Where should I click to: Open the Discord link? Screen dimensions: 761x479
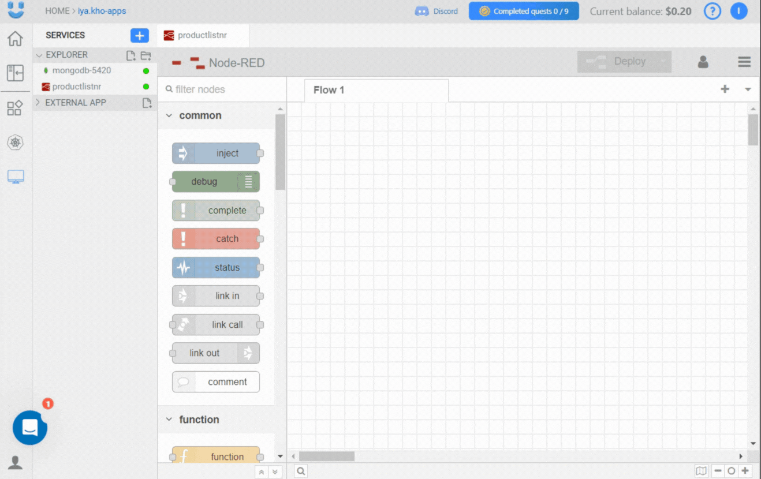coord(436,11)
